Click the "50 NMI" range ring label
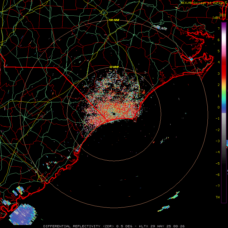Screen dimensions: 228x228 point(114,67)
